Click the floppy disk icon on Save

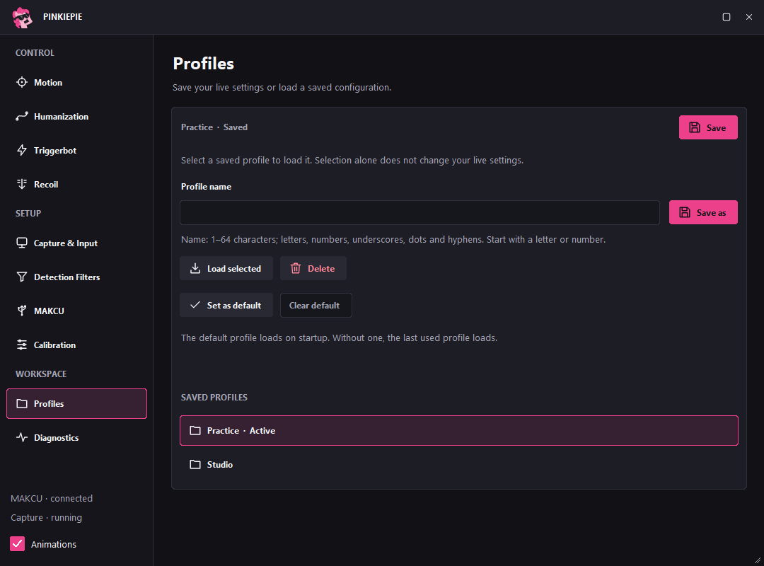[695, 128]
